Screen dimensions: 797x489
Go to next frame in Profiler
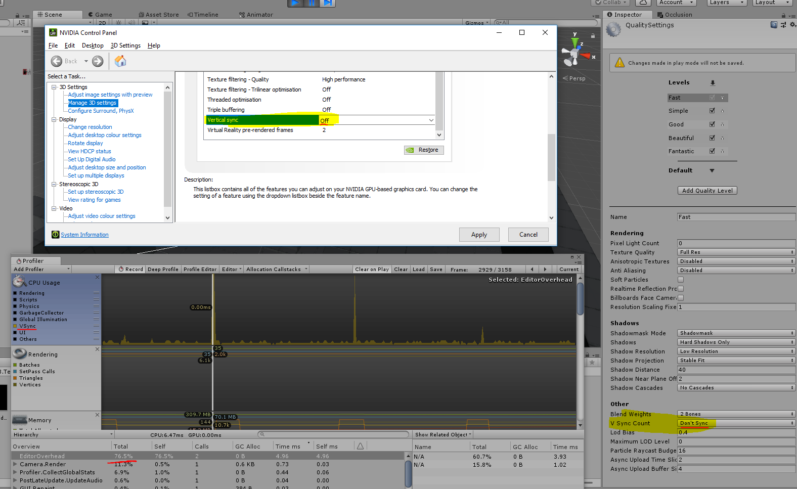(545, 270)
